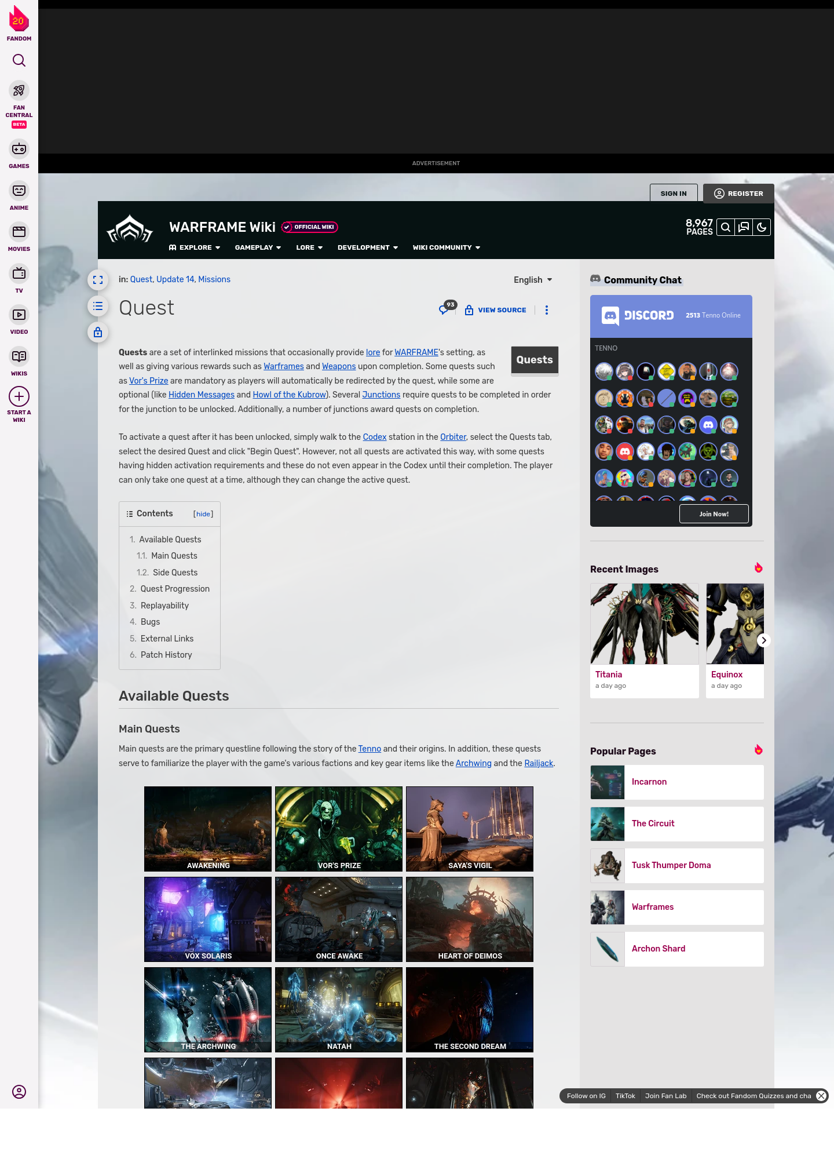The width and height of the screenshot is (834, 1159).
Task: Click the Sign In button
Action: pyautogui.click(x=674, y=194)
